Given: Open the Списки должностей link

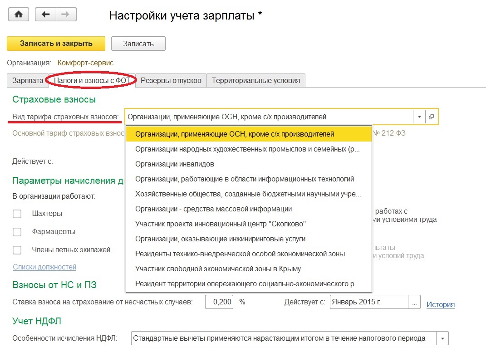Looking at the screenshot, I should (44, 267).
